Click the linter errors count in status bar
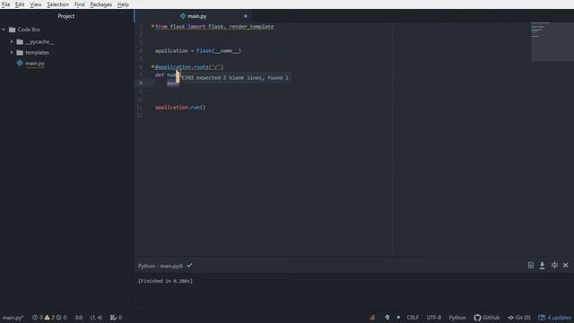574x323 pixels. [38, 318]
